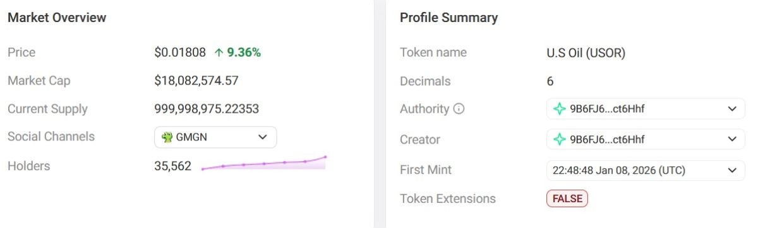Click the Creator address 9B6FJ6...ct6Hhf
This screenshot has height=228, width=758.
pos(607,139)
